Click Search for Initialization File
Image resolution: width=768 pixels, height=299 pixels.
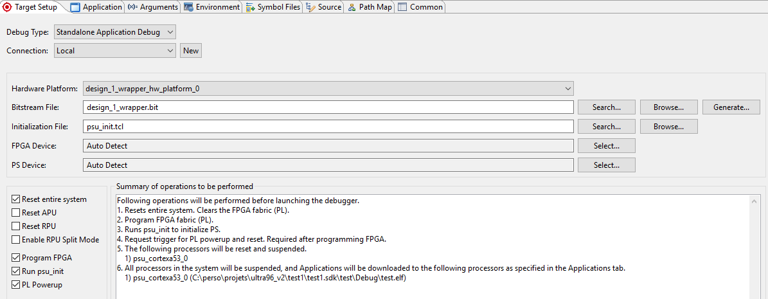point(606,127)
